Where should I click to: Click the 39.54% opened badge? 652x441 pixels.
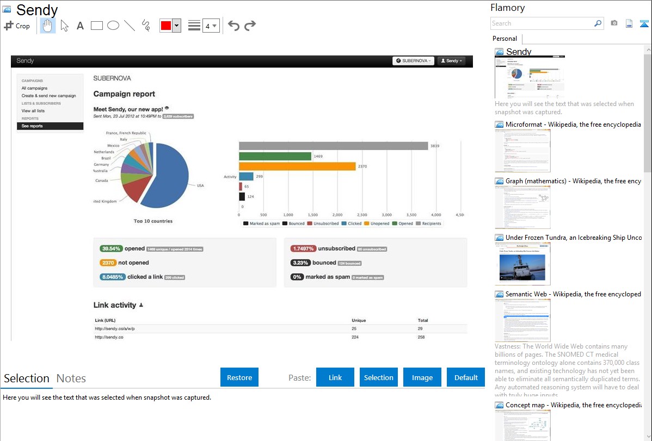111,249
